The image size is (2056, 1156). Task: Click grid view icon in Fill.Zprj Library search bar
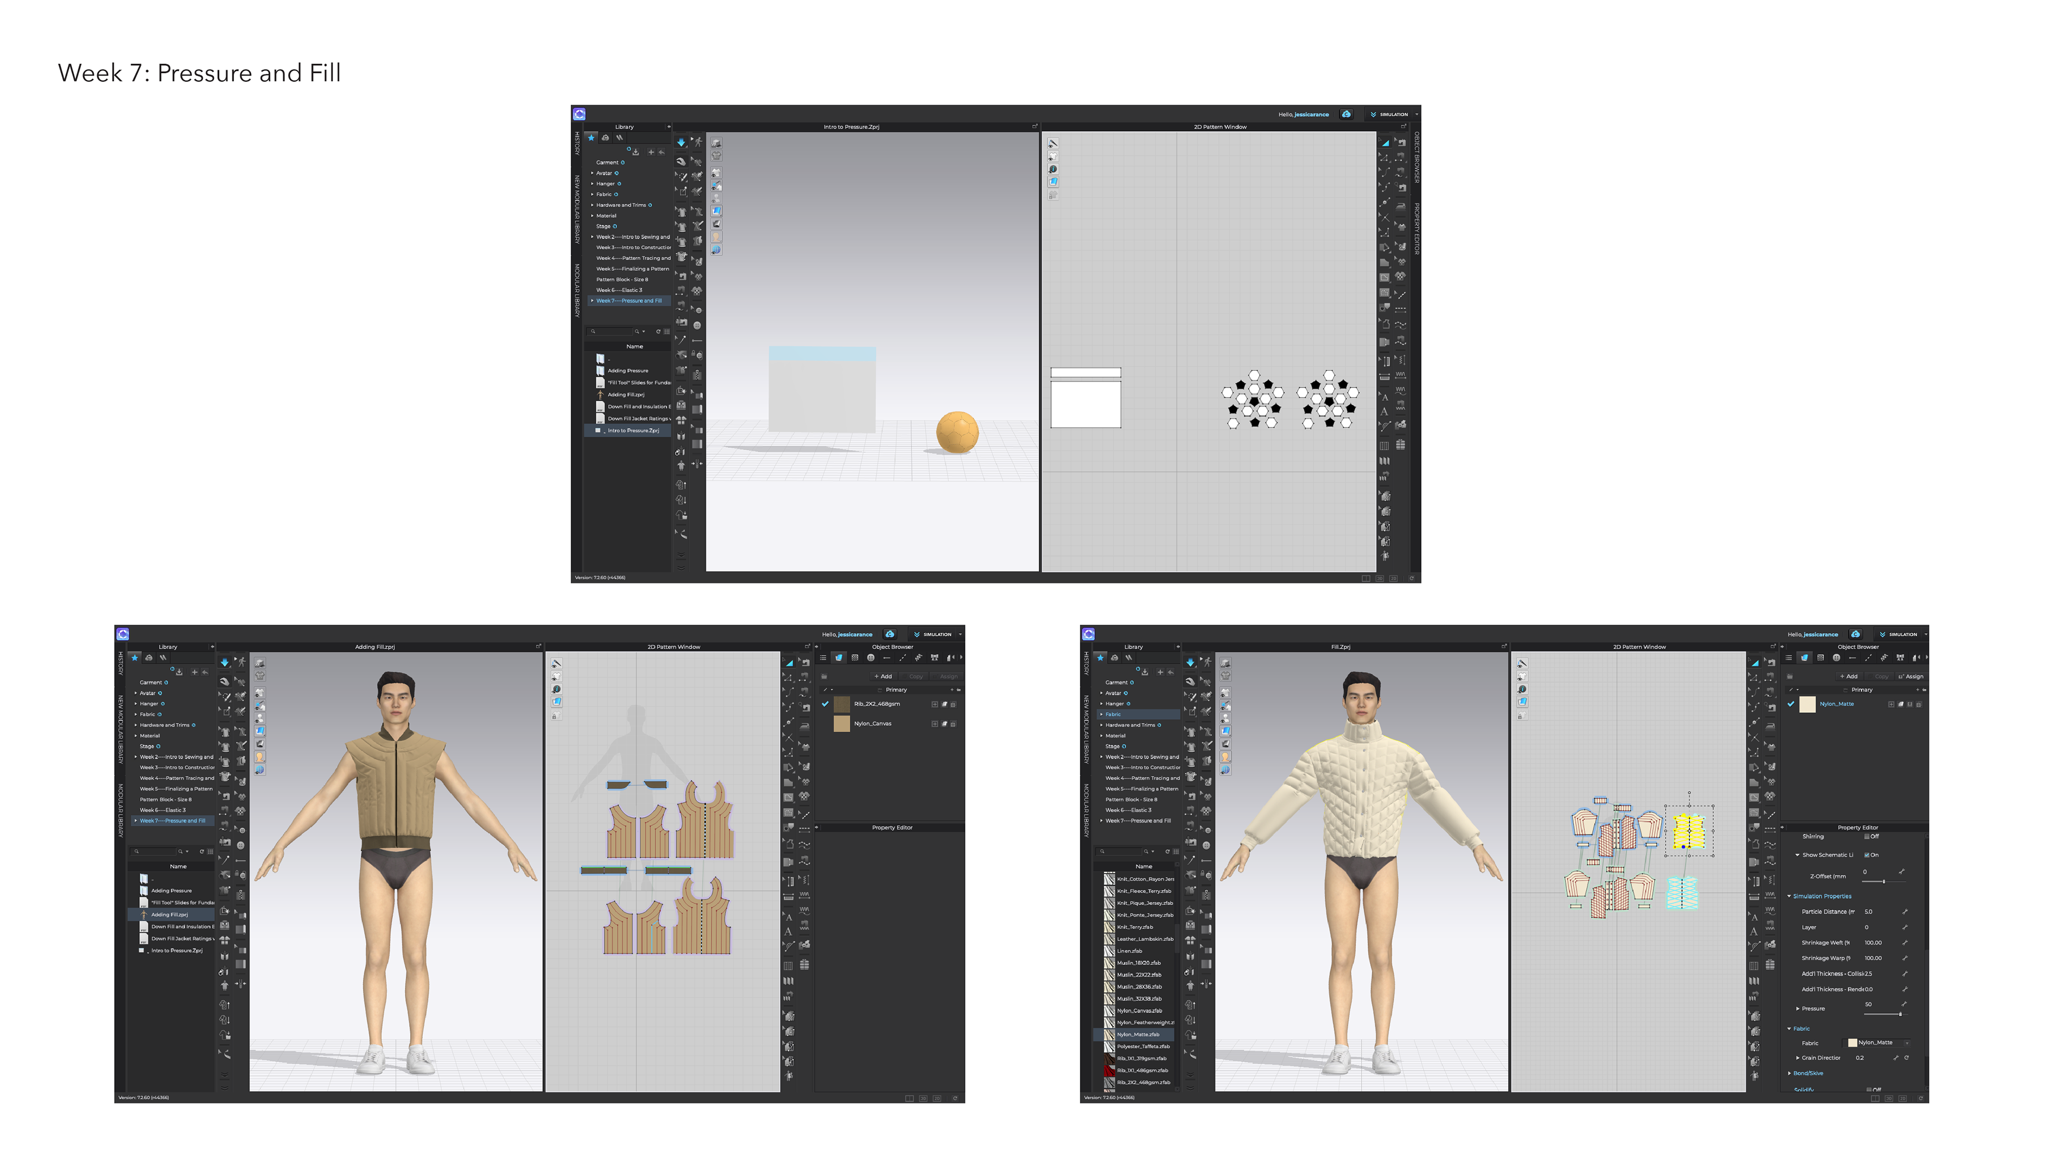(x=1176, y=851)
